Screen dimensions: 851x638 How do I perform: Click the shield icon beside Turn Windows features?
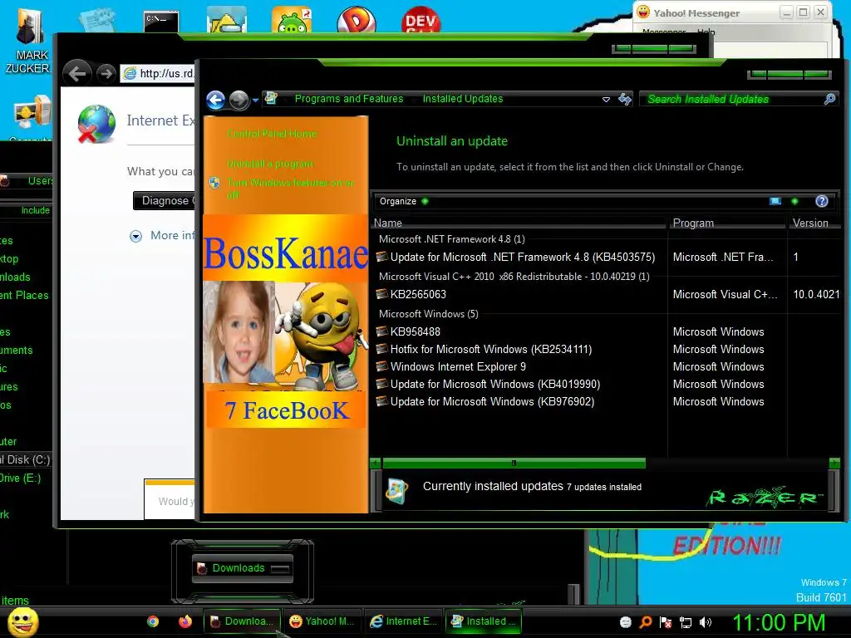tap(215, 183)
